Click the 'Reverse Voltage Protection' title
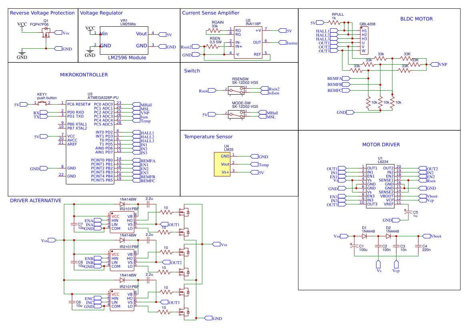The width and height of the screenshot is (468, 330). [x=42, y=13]
